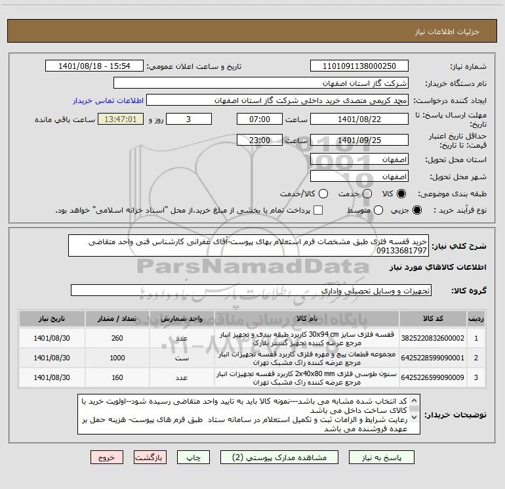Click the خروج exit button
Image resolution: width=505 pixels, height=489 pixels.
pyautogui.click(x=107, y=457)
